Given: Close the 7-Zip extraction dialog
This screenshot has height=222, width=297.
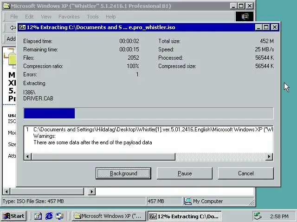Looking at the screenshot, I should tap(274, 27).
